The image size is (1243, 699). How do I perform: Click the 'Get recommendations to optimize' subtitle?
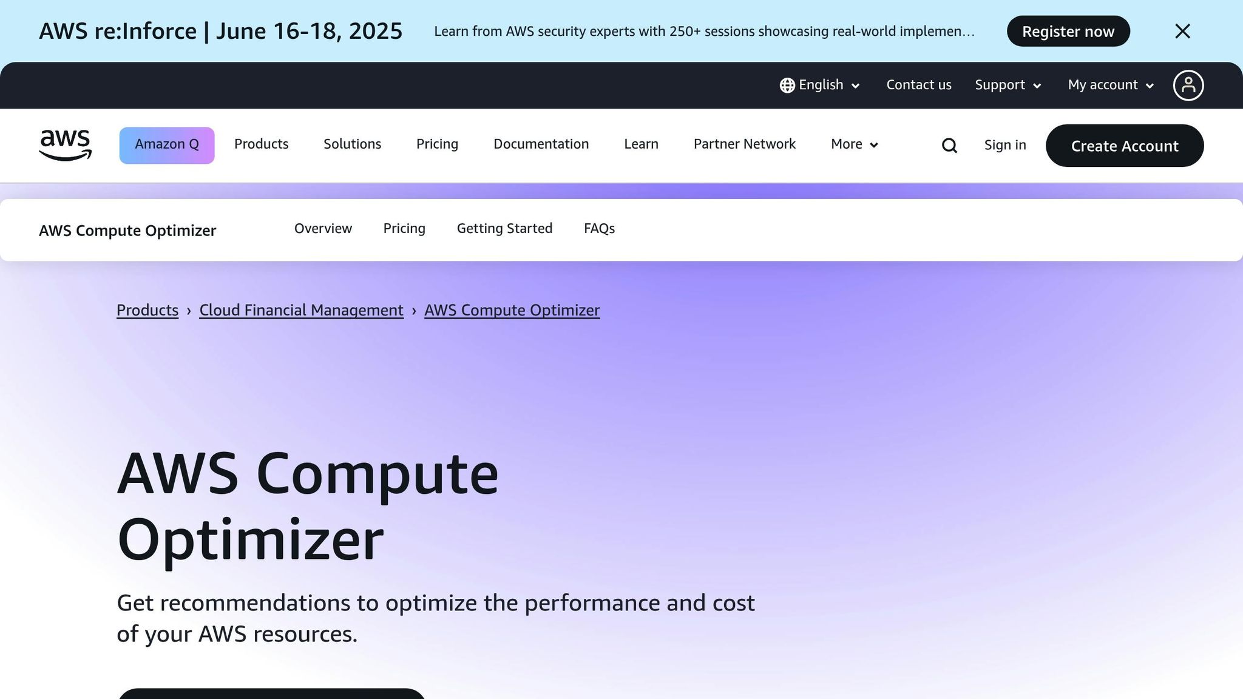pos(436,618)
